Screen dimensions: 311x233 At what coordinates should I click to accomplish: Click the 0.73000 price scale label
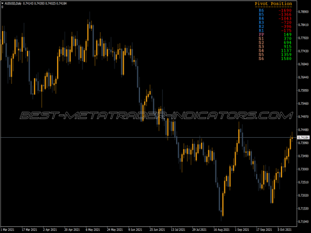(x=303, y=169)
